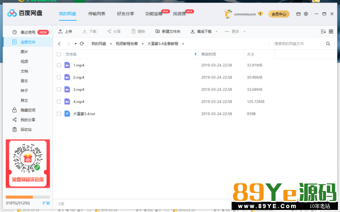The width and height of the screenshot is (340, 212).
Task: Click the upload (上传) icon
Action: (x=60, y=31)
